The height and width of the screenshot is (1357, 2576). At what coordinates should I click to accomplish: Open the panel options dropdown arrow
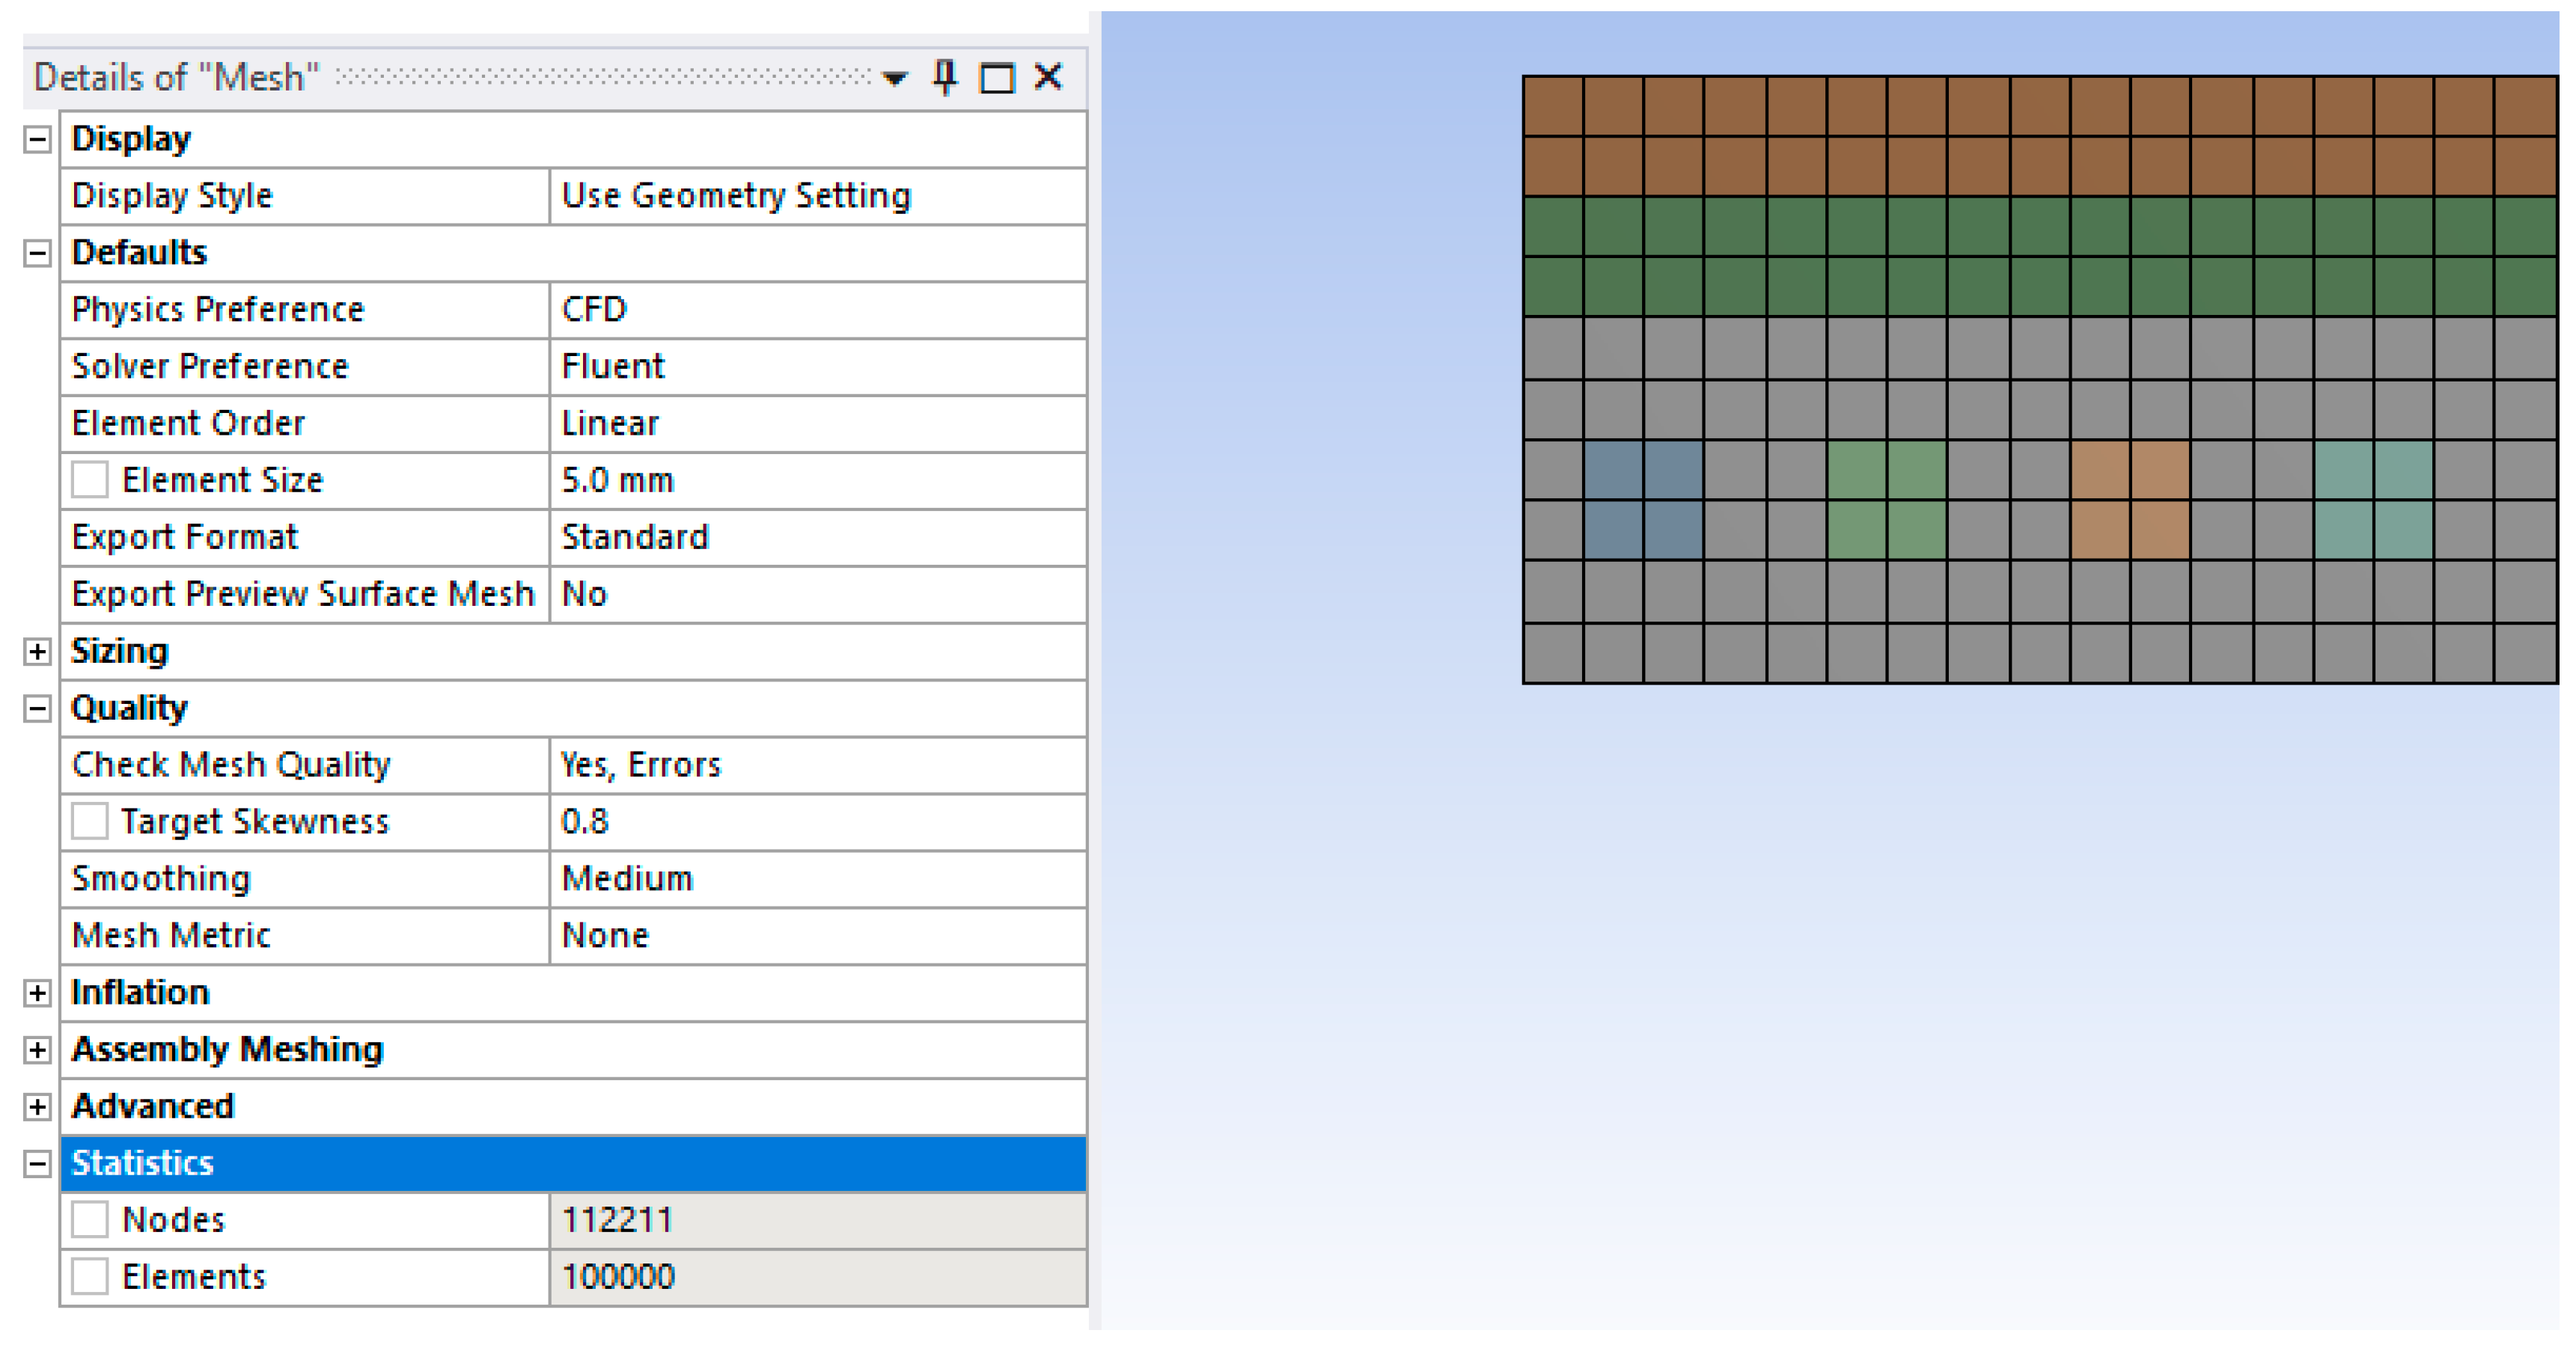coord(895,78)
